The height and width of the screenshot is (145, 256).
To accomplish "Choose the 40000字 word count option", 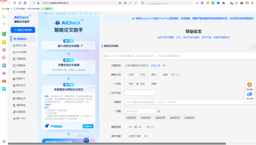I will click(175, 118).
